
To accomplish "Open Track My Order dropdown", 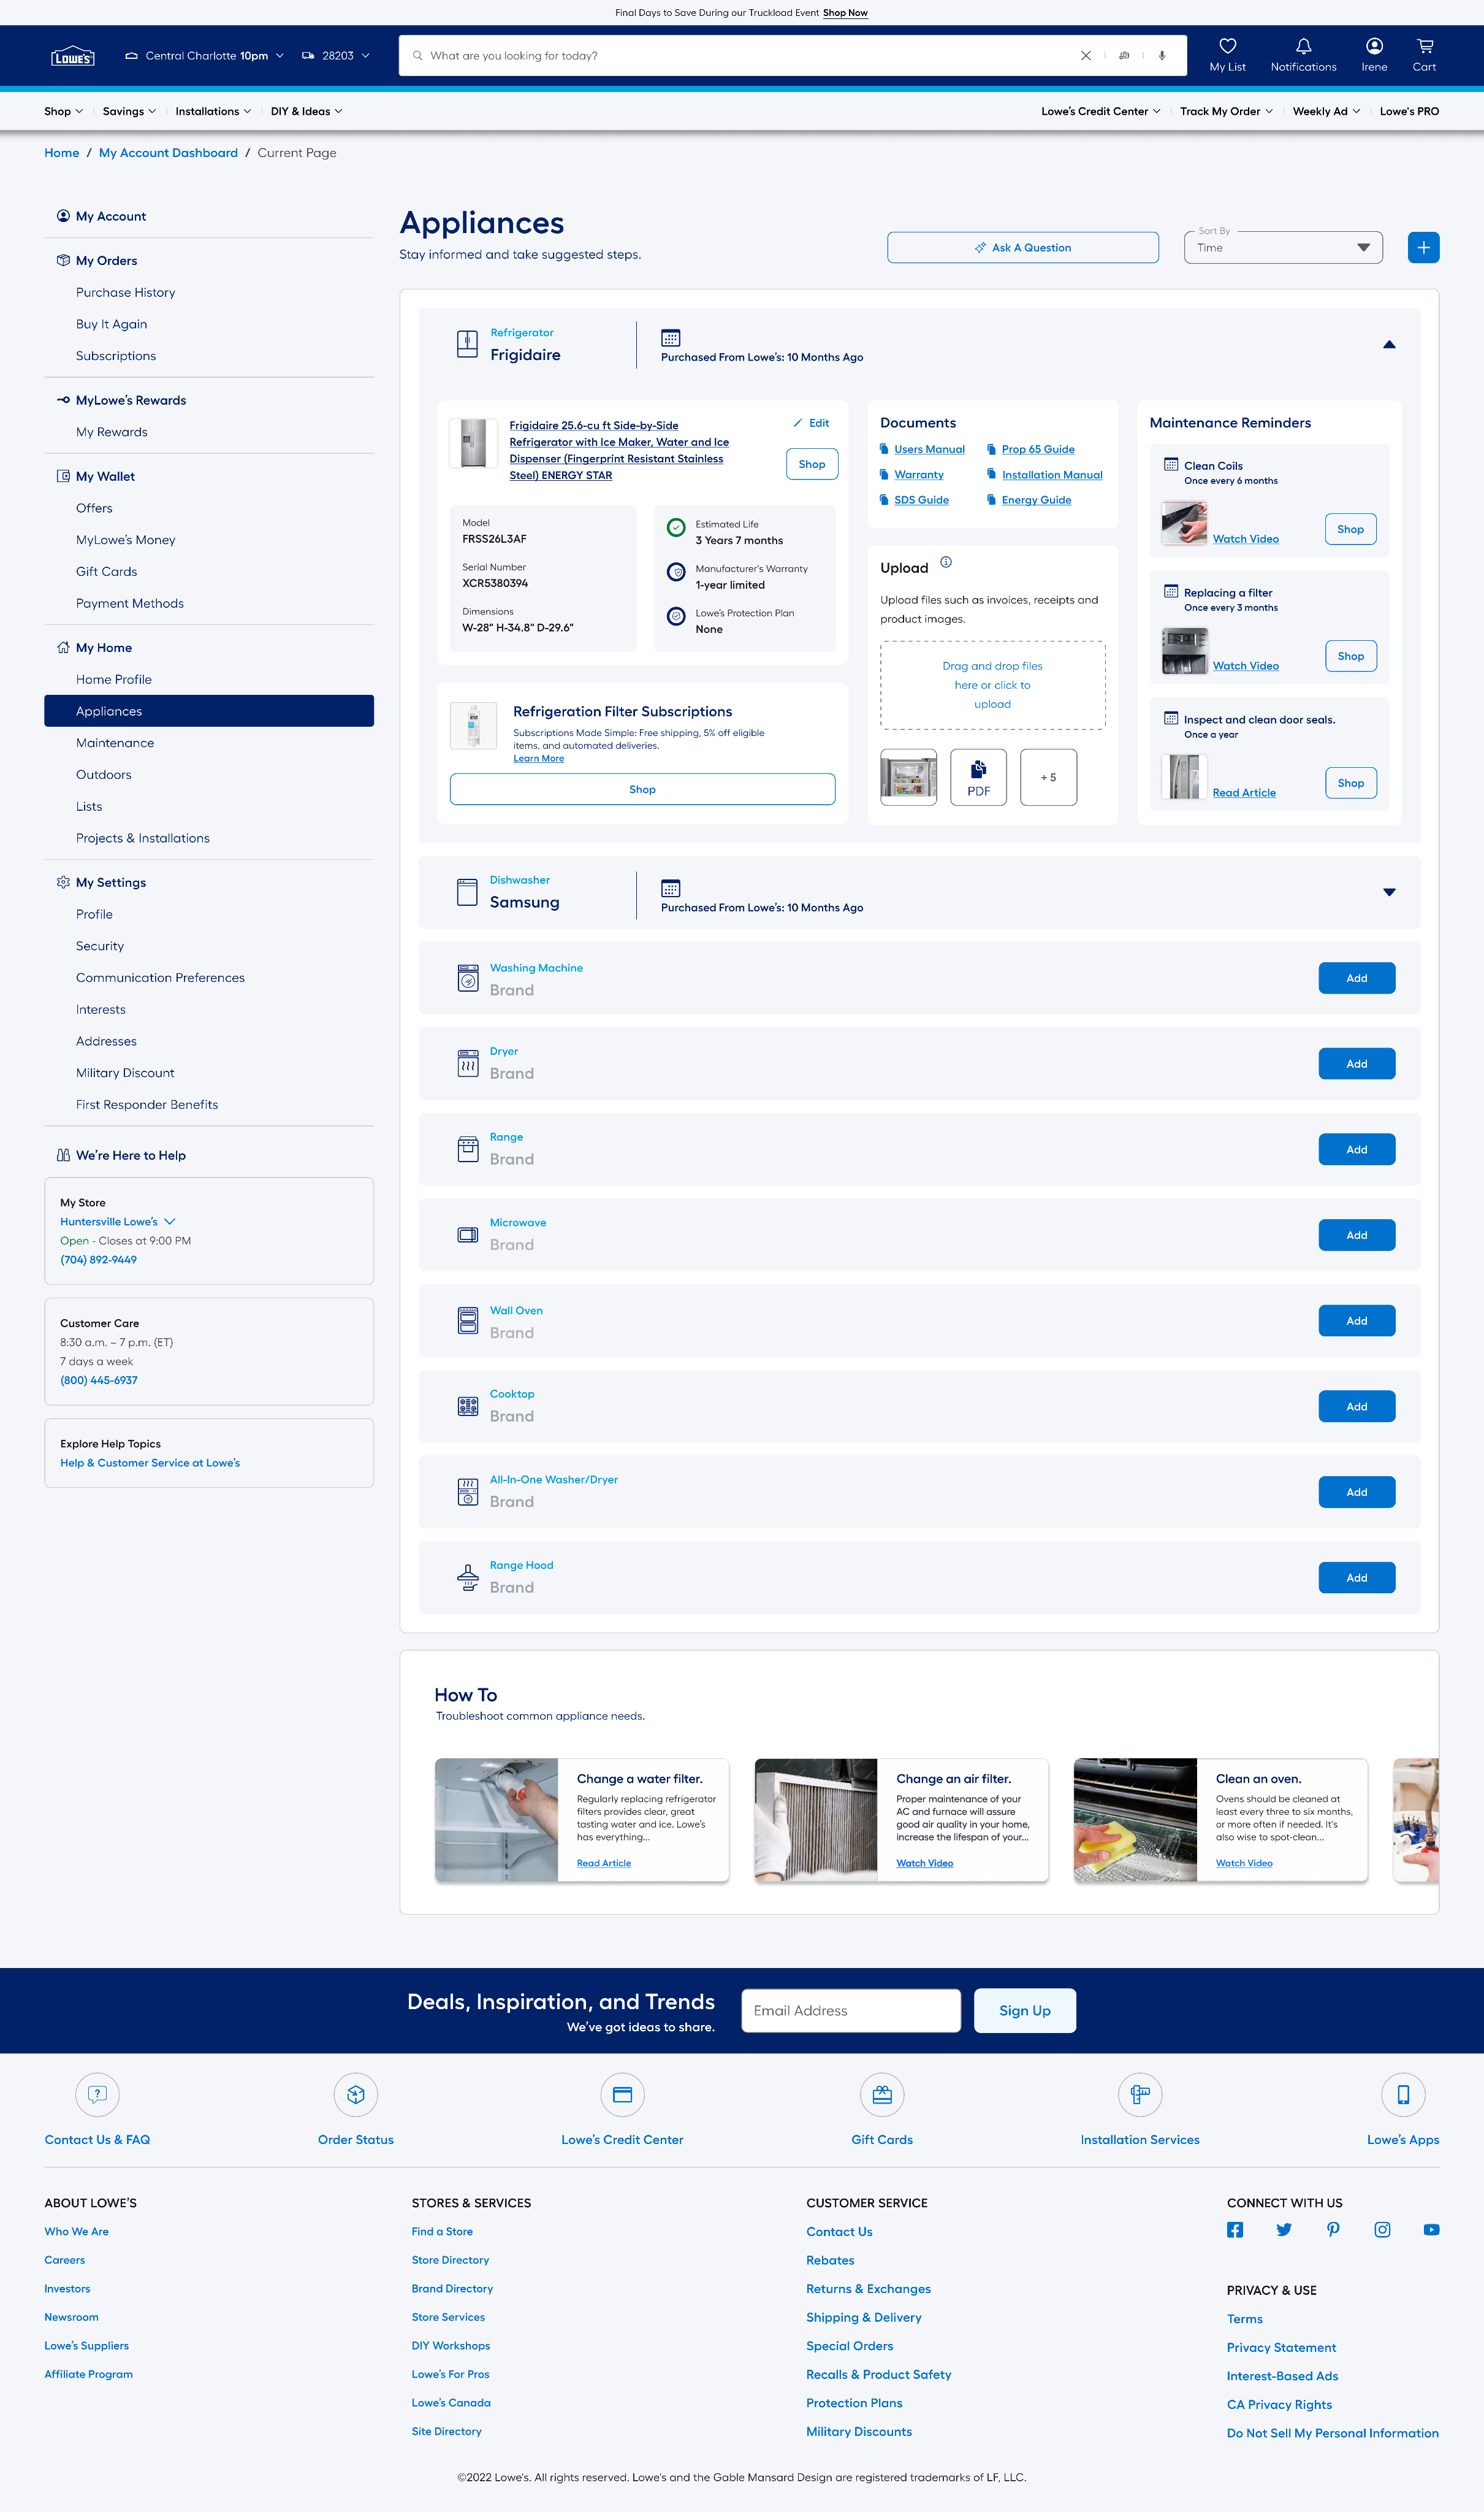I will 1226,111.
